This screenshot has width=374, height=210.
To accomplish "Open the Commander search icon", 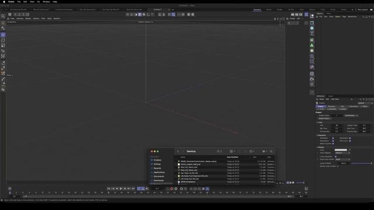I will click(3, 16).
